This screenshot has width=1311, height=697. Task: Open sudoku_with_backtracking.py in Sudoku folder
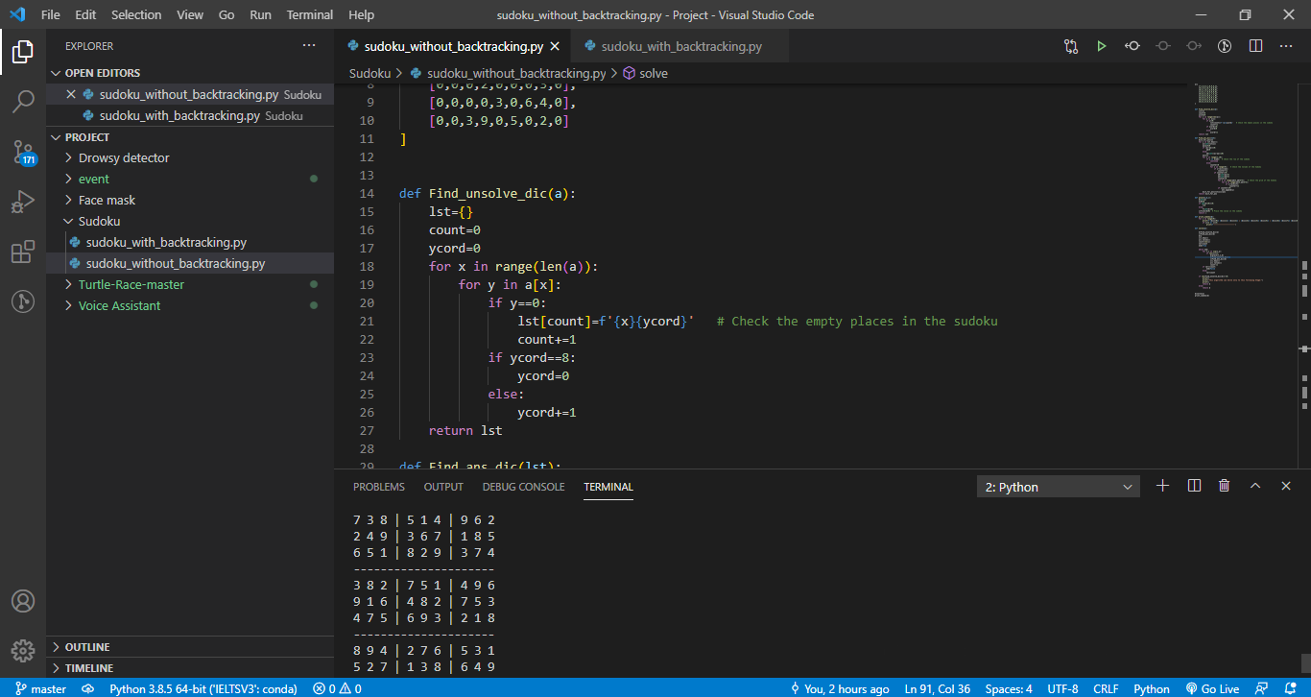pos(190,242)
